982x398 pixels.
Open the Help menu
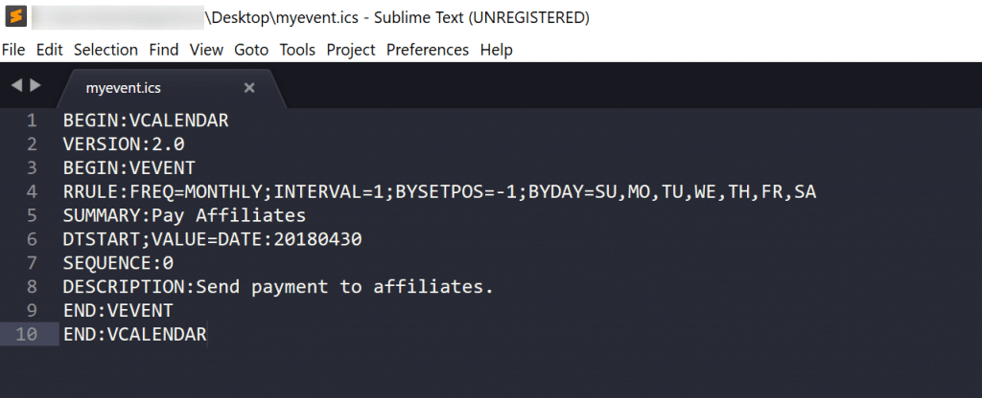click(497, 50)
